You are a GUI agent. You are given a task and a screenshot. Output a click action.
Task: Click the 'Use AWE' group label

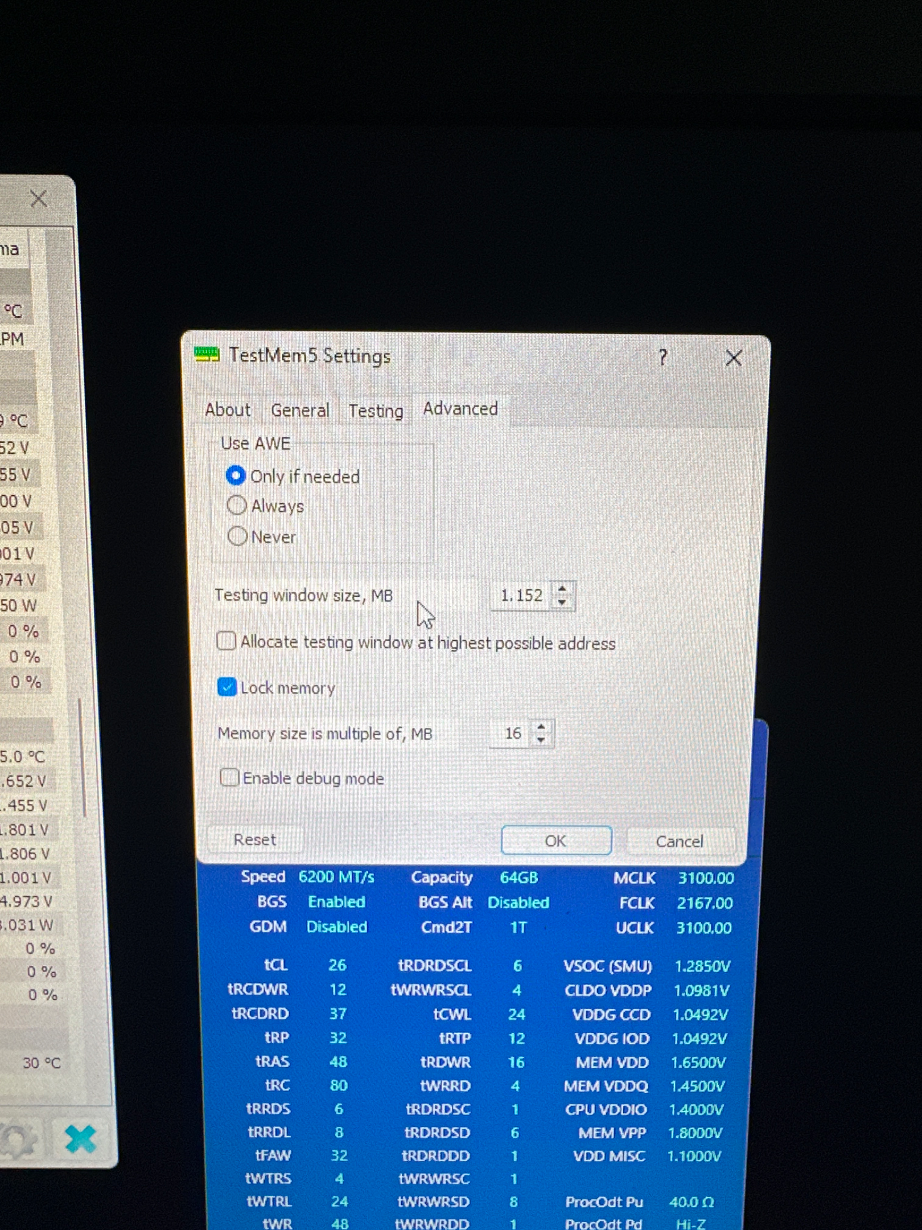pyautogui.click(x=256, y=443)
